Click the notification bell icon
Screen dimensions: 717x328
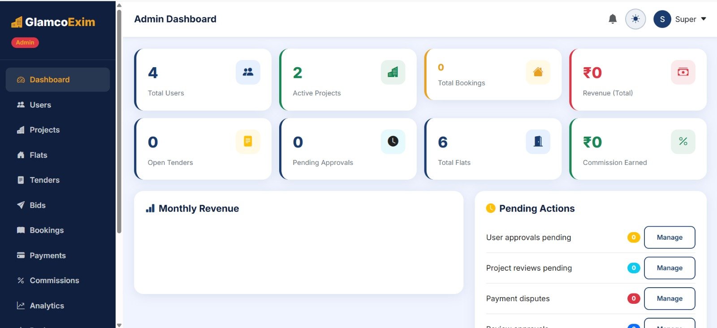coord(613,19)
